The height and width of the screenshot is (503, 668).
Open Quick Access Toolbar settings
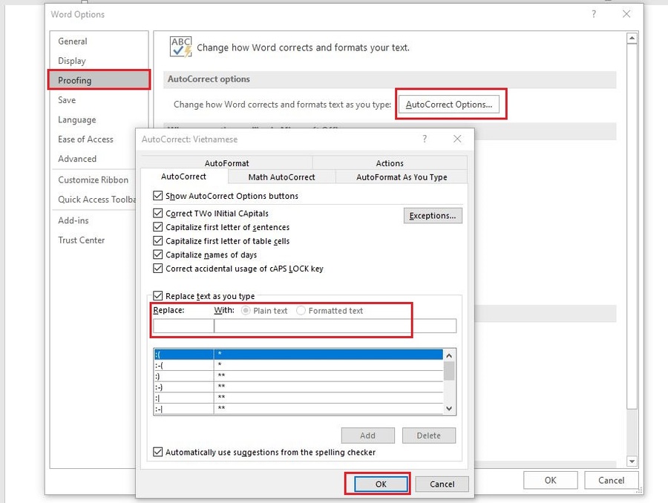(x=94, y=200)
